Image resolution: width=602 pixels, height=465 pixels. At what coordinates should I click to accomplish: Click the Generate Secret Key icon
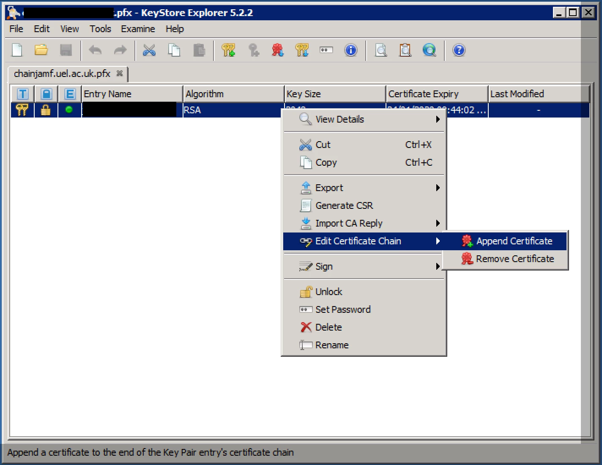coord(254,50)
